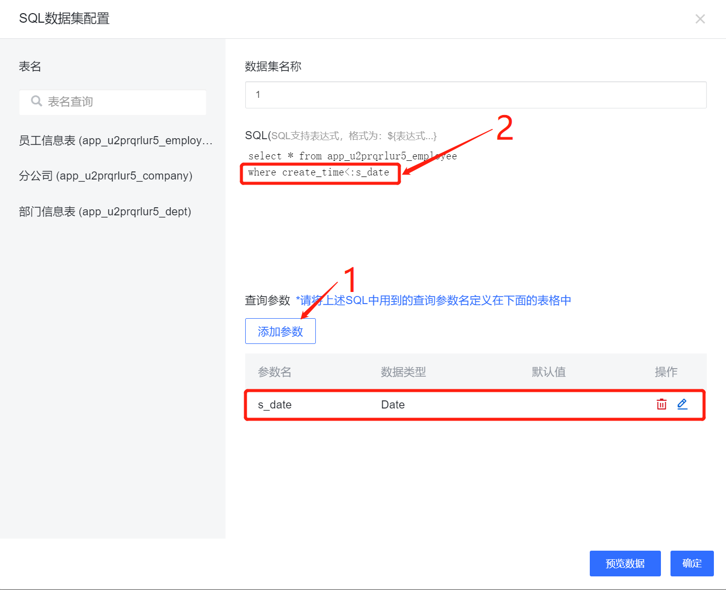Screen dimensions: 726x590
Task: Click the SQL expression format label
Action: tap(341, 136)
